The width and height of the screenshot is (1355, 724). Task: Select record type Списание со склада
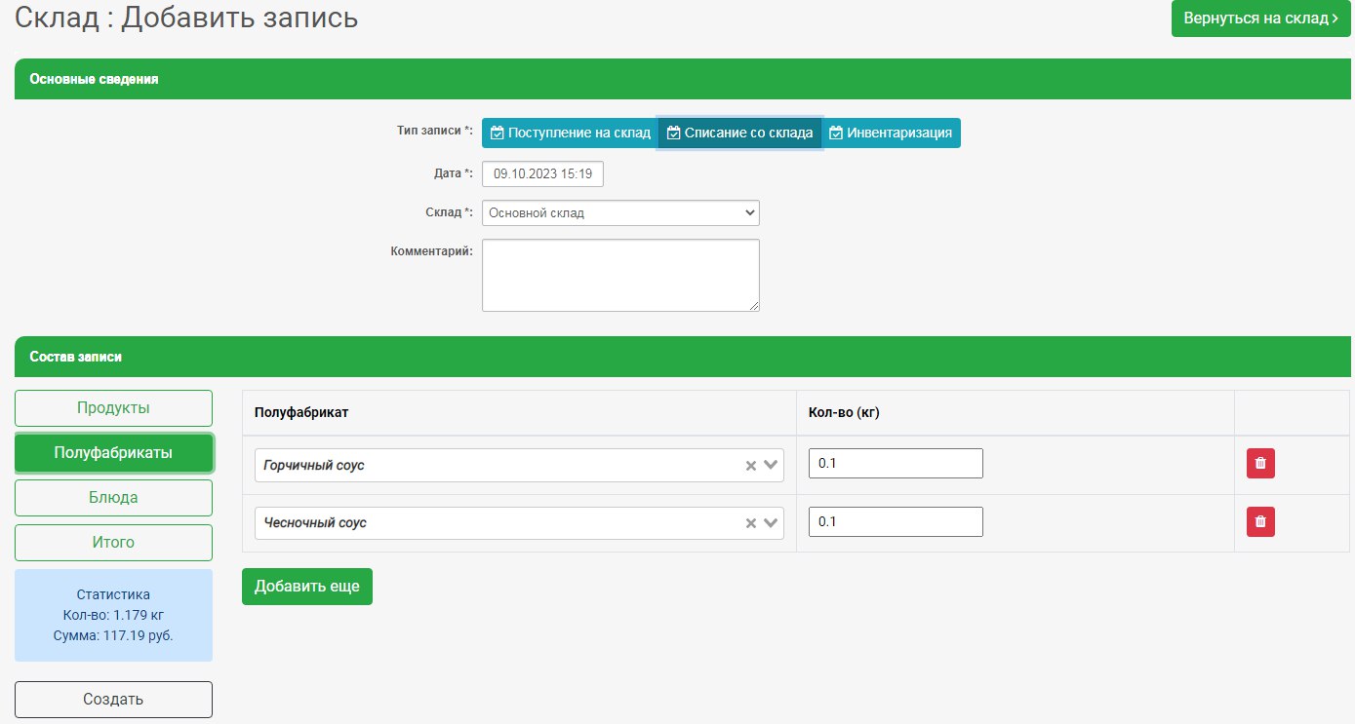(x=739, y=133)
